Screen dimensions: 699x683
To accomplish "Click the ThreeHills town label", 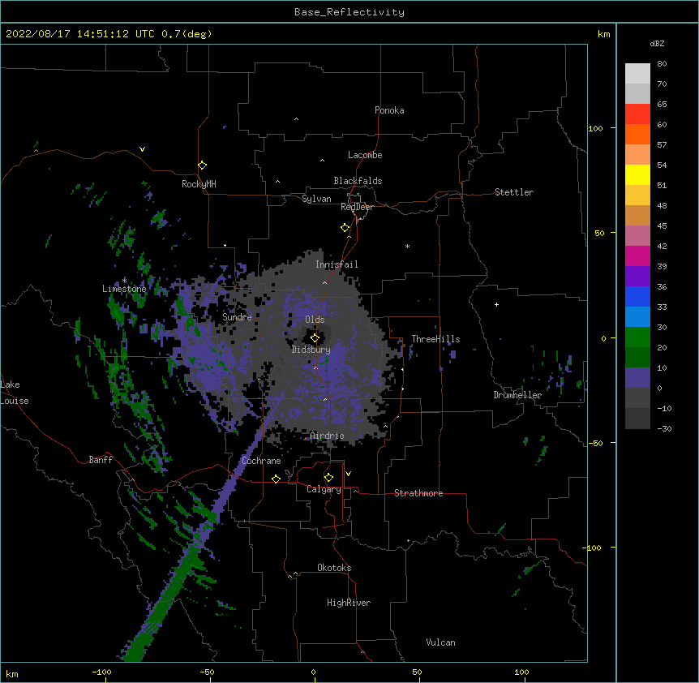I will click(x=435, y=339).
